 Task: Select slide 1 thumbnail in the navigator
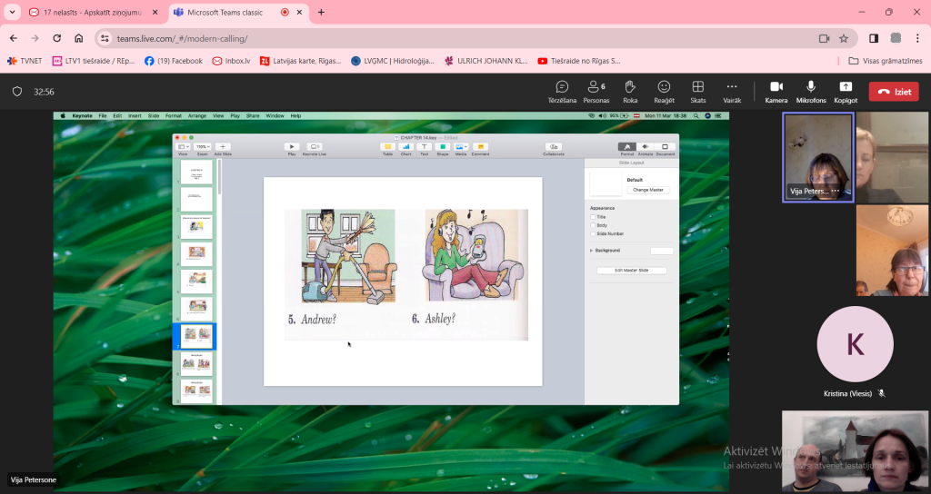(196, 172)
